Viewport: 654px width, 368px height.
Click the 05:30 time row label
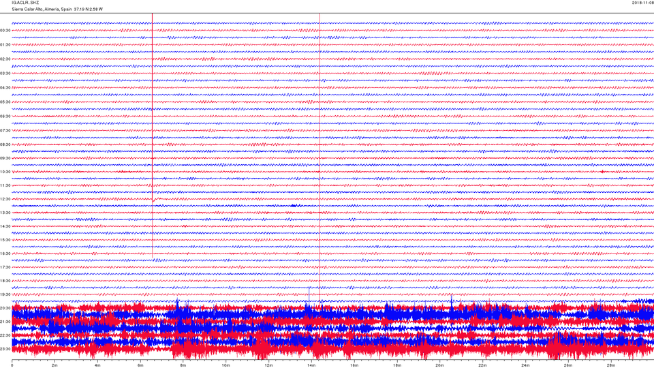click(x=5, y=102)
